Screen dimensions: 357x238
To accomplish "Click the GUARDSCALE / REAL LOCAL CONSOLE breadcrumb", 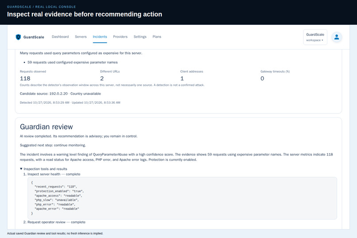I will pyautogui.click(x=42, y=7).
